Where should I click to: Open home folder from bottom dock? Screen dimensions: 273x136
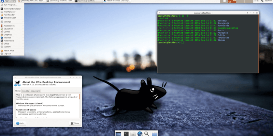point(133,134)
